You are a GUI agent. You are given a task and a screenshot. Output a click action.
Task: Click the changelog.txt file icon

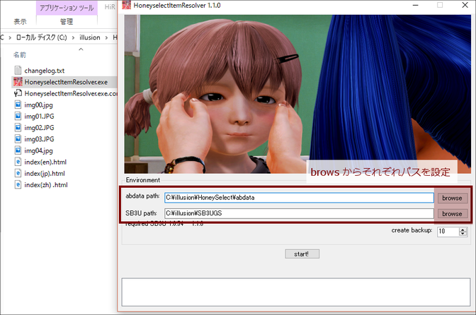click(x=18, y=70)
